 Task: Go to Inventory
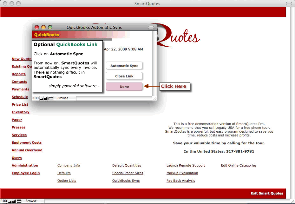tap(21, 112)
